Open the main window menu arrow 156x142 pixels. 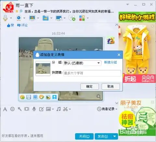click(128, 5)
